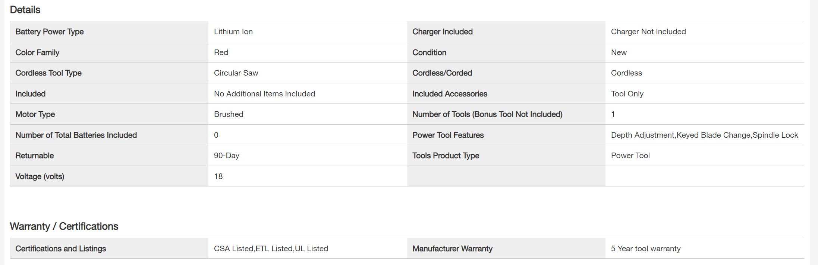The height and width of the screenshot is (265, 818).
Task: Click the Circular Saw value
Action: pyautogui.click(x=236, y=73)
